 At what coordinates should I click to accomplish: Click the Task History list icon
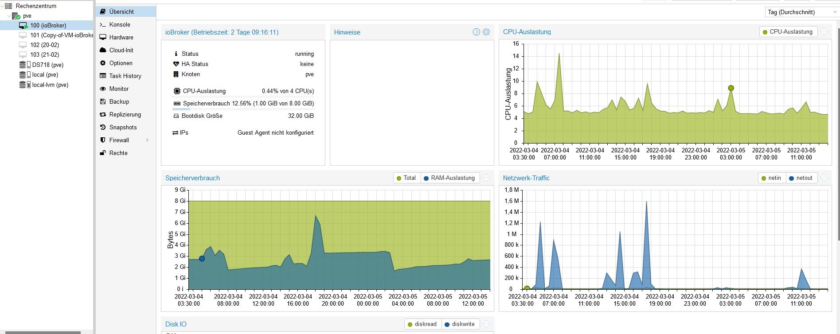[x=103, y=76]
